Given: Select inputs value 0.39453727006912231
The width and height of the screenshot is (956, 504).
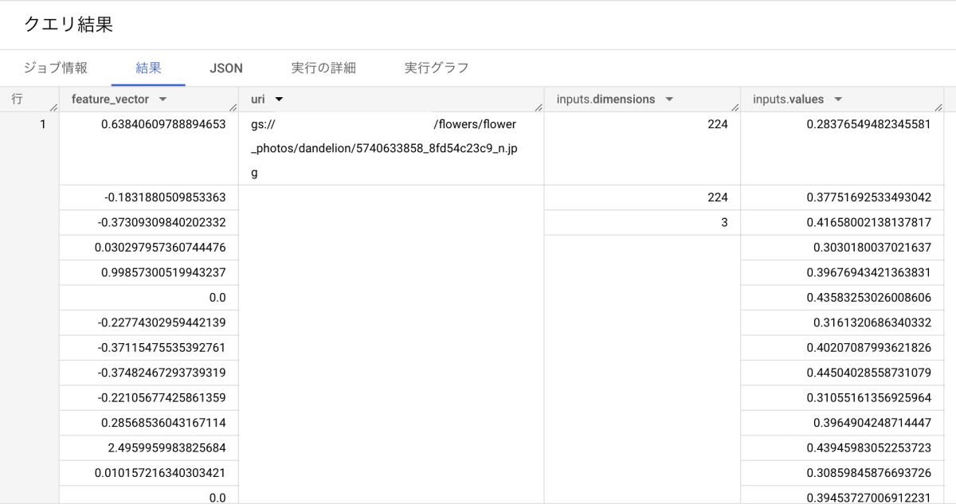Looking at the screenshot, I should [843, 495].
